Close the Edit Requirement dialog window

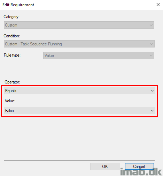pyautogui.click(x=158, y=5)
